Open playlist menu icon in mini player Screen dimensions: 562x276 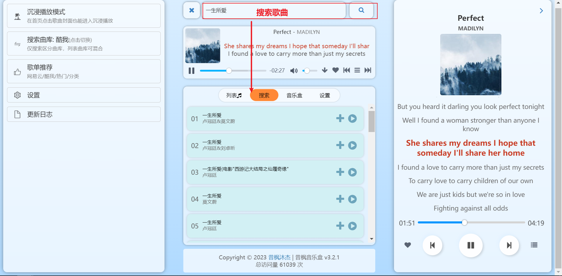tap(357, 70)
